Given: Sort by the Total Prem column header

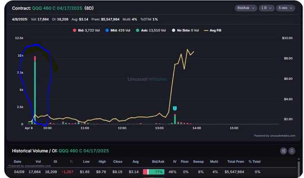Looking at the screenshot, I should tap(236, 162).
